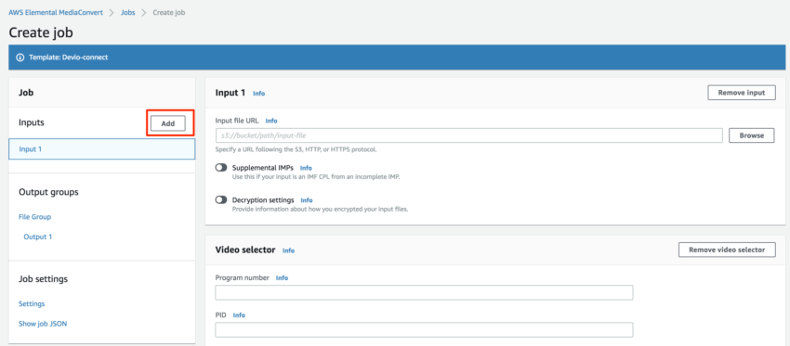Click the Inputs heading

(x=32, y=122)
